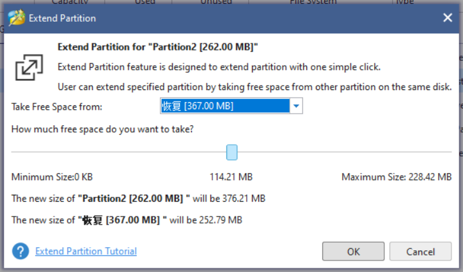Click the blue question mark help icon
The height and width of the screenshot is (272, 463).
pos(20,251)
